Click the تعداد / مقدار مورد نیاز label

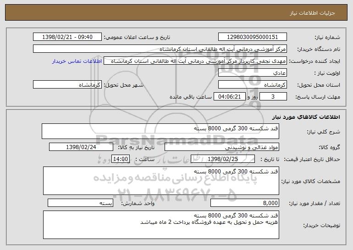[314, 203]
